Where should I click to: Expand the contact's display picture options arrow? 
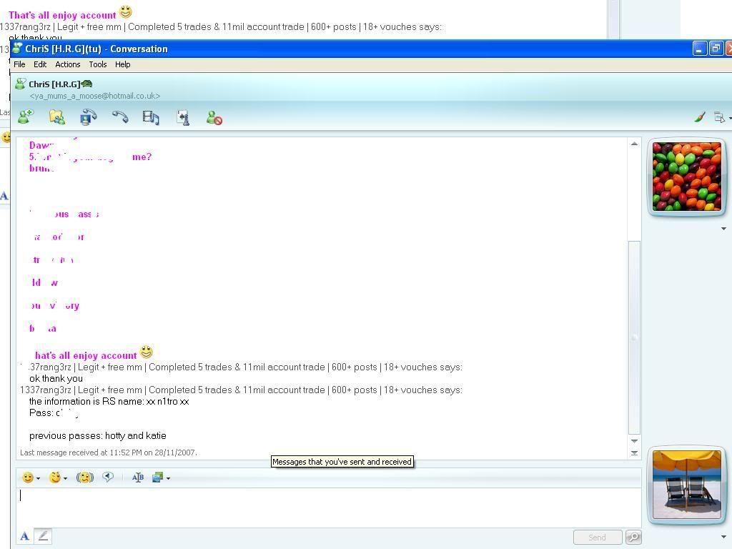723,229
